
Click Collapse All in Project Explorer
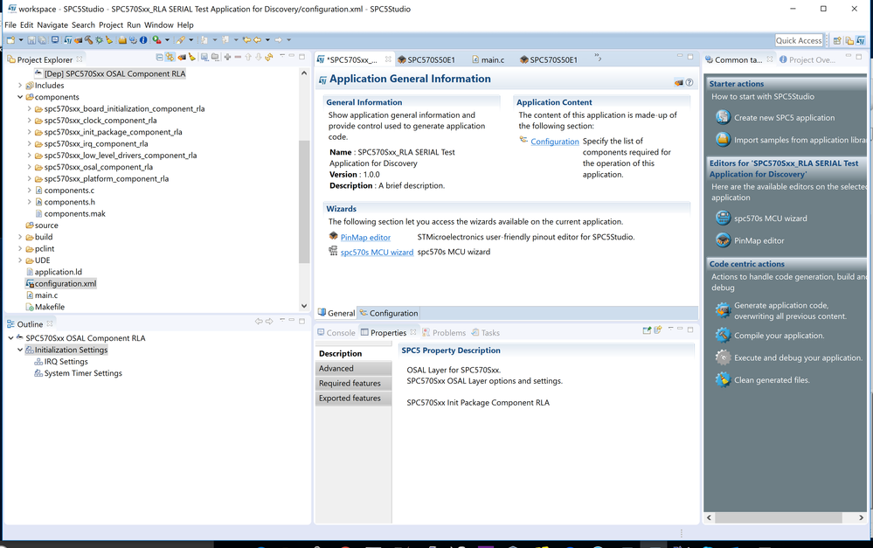160,58
